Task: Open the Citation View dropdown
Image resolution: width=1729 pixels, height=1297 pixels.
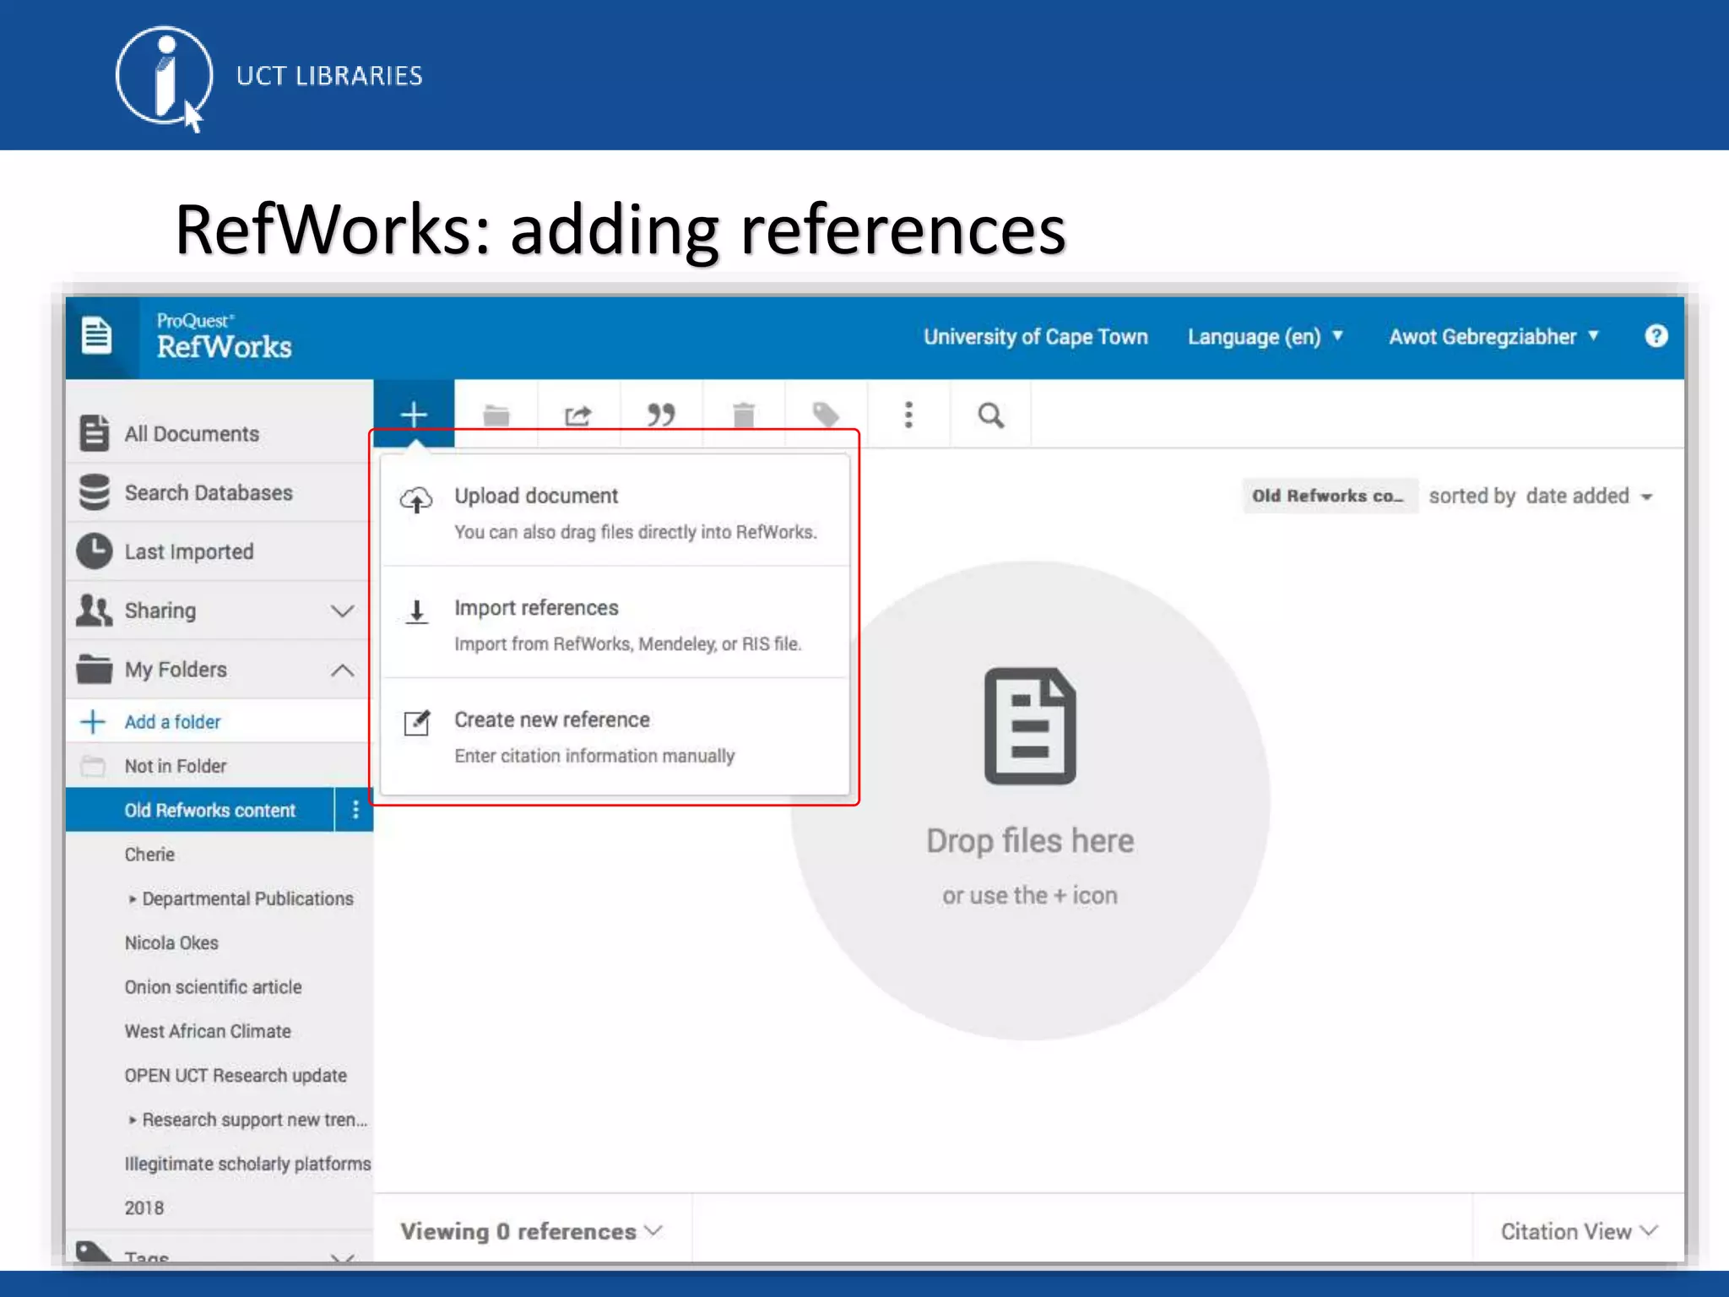Action: click(x=1579, y=1231)
